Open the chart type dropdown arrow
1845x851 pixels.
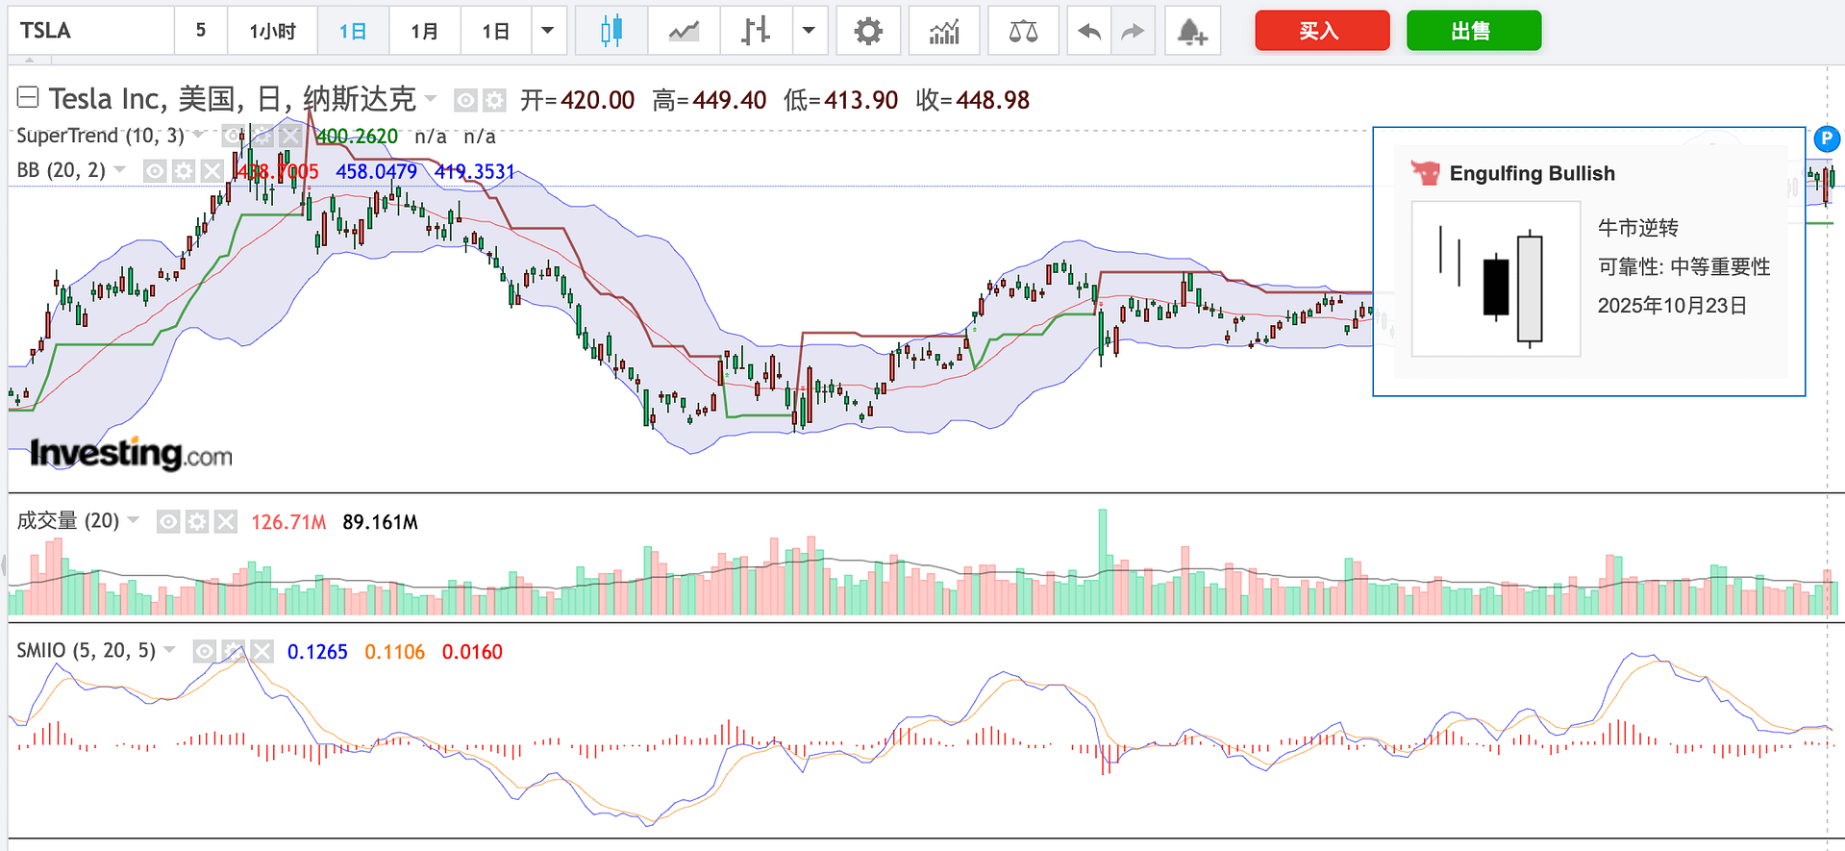(809, 31)
